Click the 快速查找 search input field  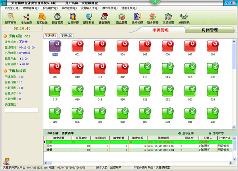coord(21,110)
